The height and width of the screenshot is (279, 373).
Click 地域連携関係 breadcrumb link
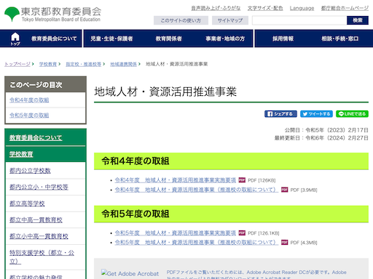click(x=123, y=64)
